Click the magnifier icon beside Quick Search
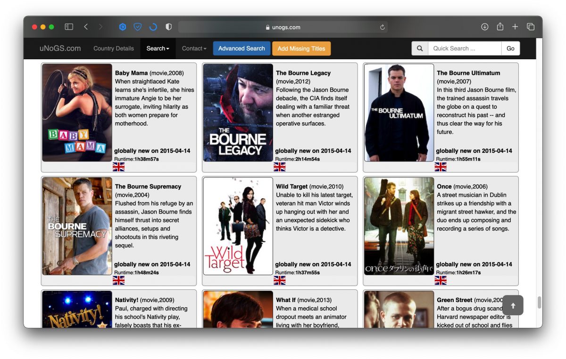This screenshot has height=359, width=566. tap(420, 48)
